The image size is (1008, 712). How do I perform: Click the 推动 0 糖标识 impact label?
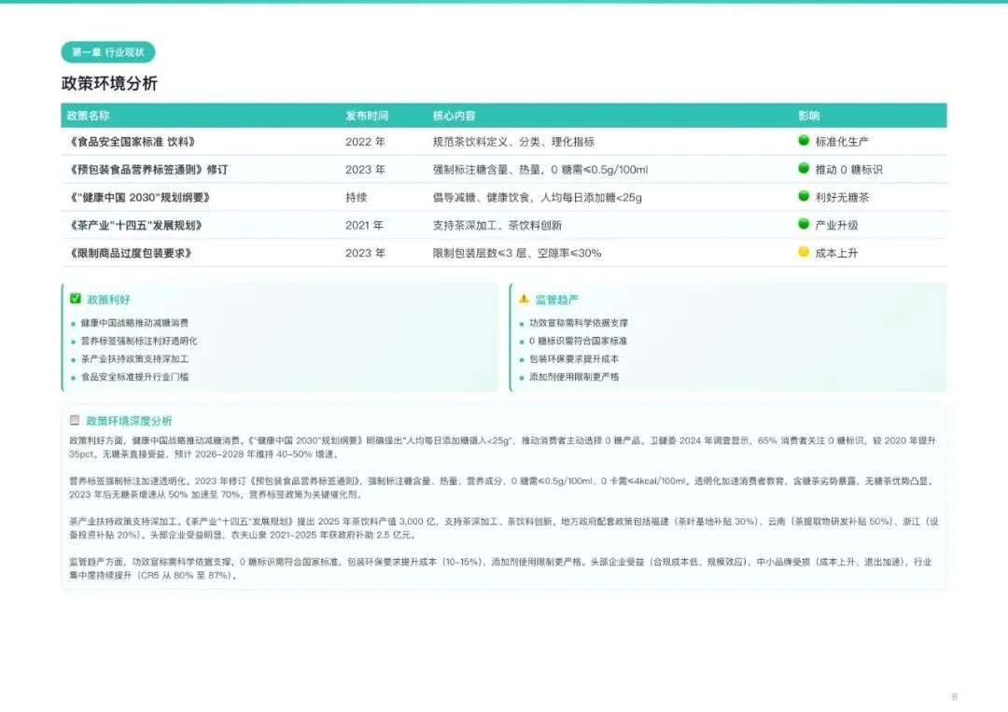pos(848,170)
